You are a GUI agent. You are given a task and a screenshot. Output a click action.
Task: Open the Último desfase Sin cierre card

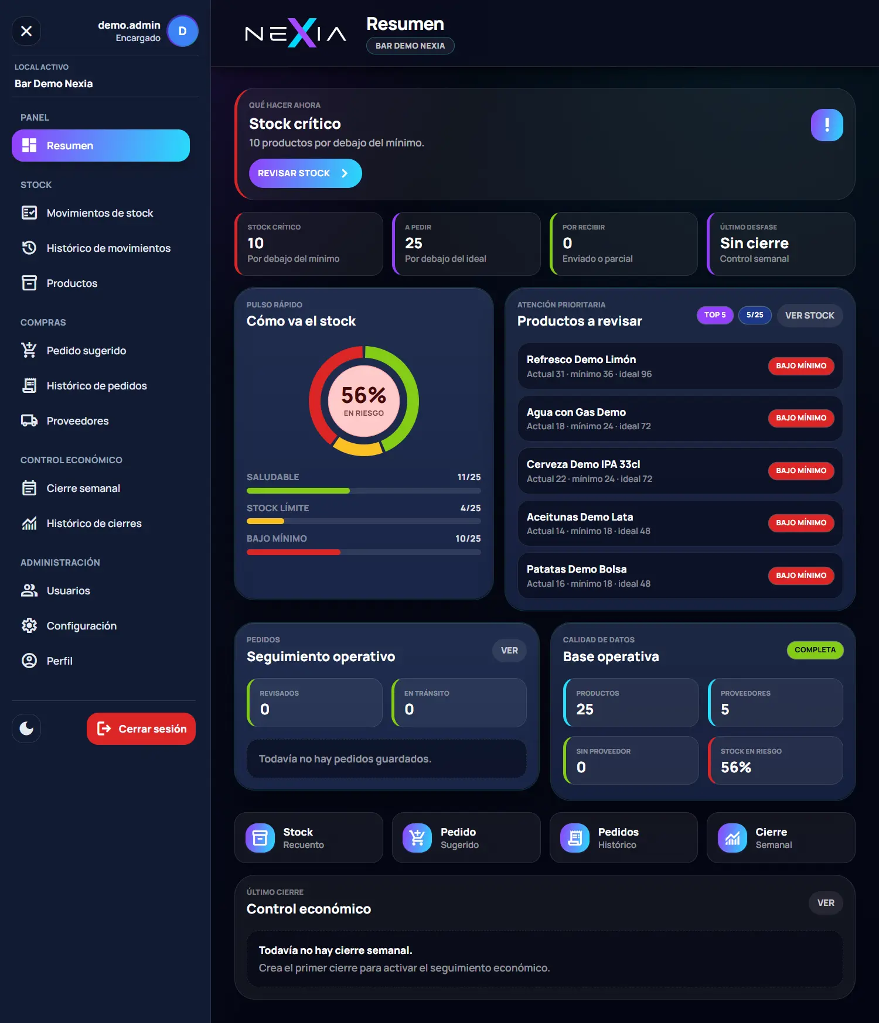click(781, 244)
